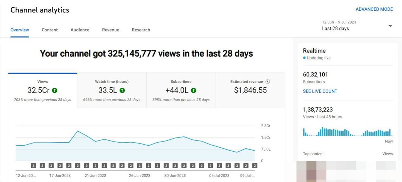Click the Realtime panel title
Screen dimensions: 402x182
pos(314,51)
